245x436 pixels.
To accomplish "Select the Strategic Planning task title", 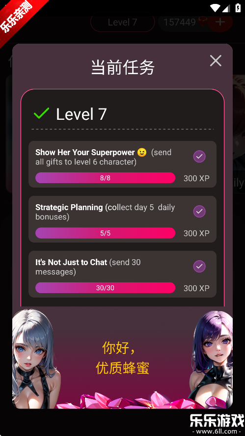I will point(69,207).
